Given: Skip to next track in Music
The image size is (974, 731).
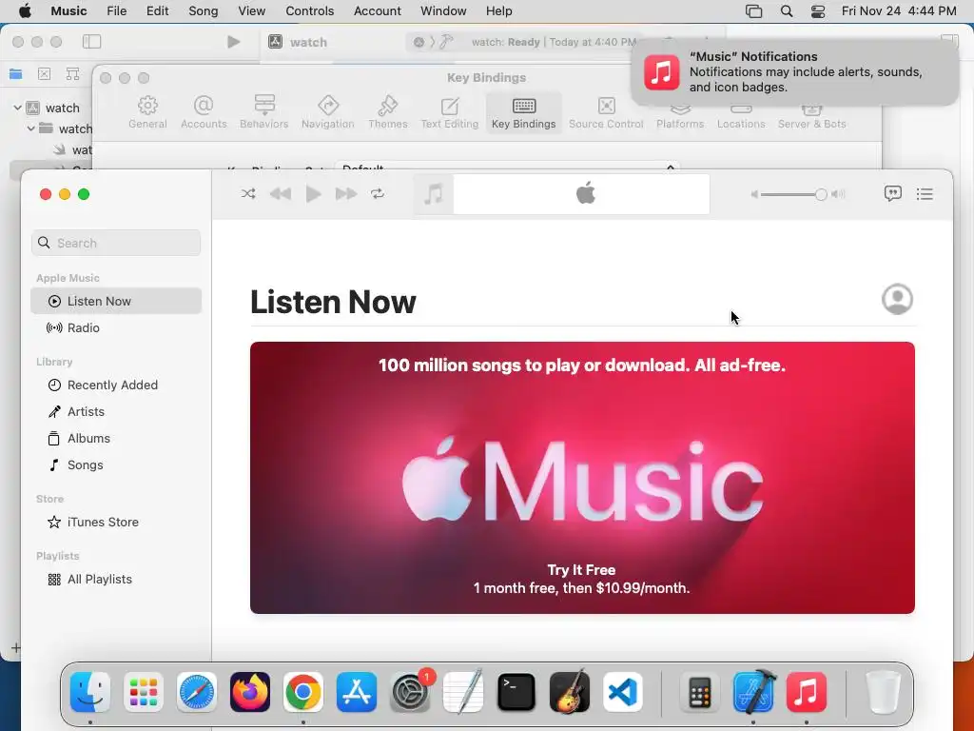Looking at the screenshot, I should (346, 194).
